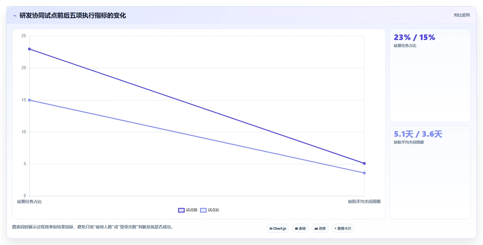
Task: Click the chart title 研发协同试点前后五项执行指标的变化
Action: click(73, 16)
